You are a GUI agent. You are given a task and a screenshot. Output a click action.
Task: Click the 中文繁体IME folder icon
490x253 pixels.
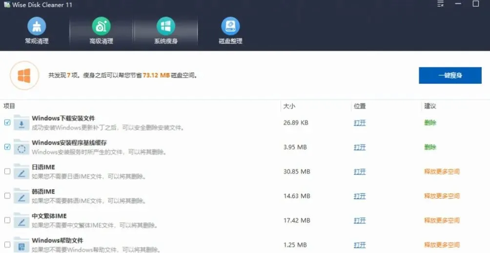click(x=21, y=220)
